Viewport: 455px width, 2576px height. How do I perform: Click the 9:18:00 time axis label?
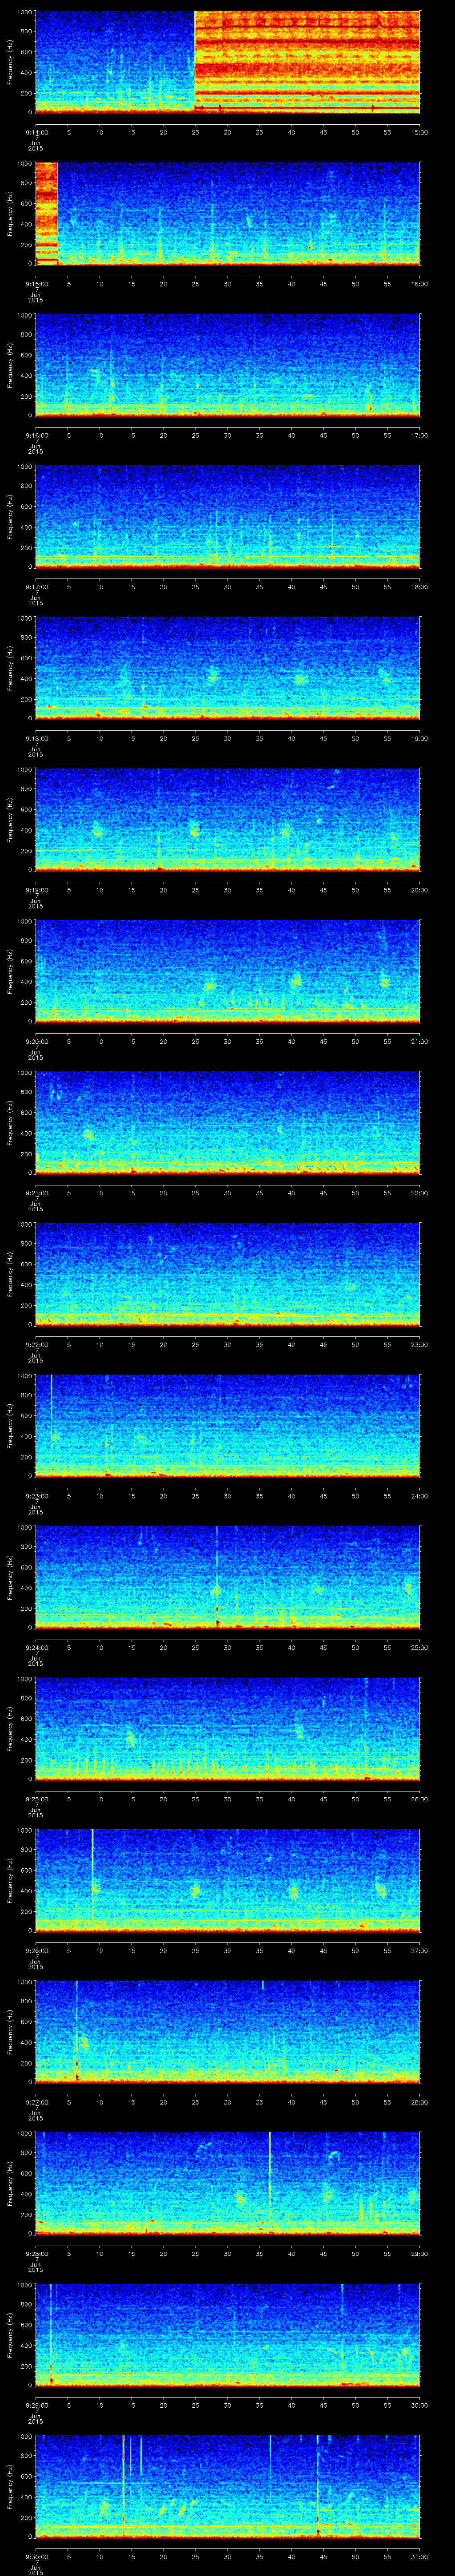point(36,738)
